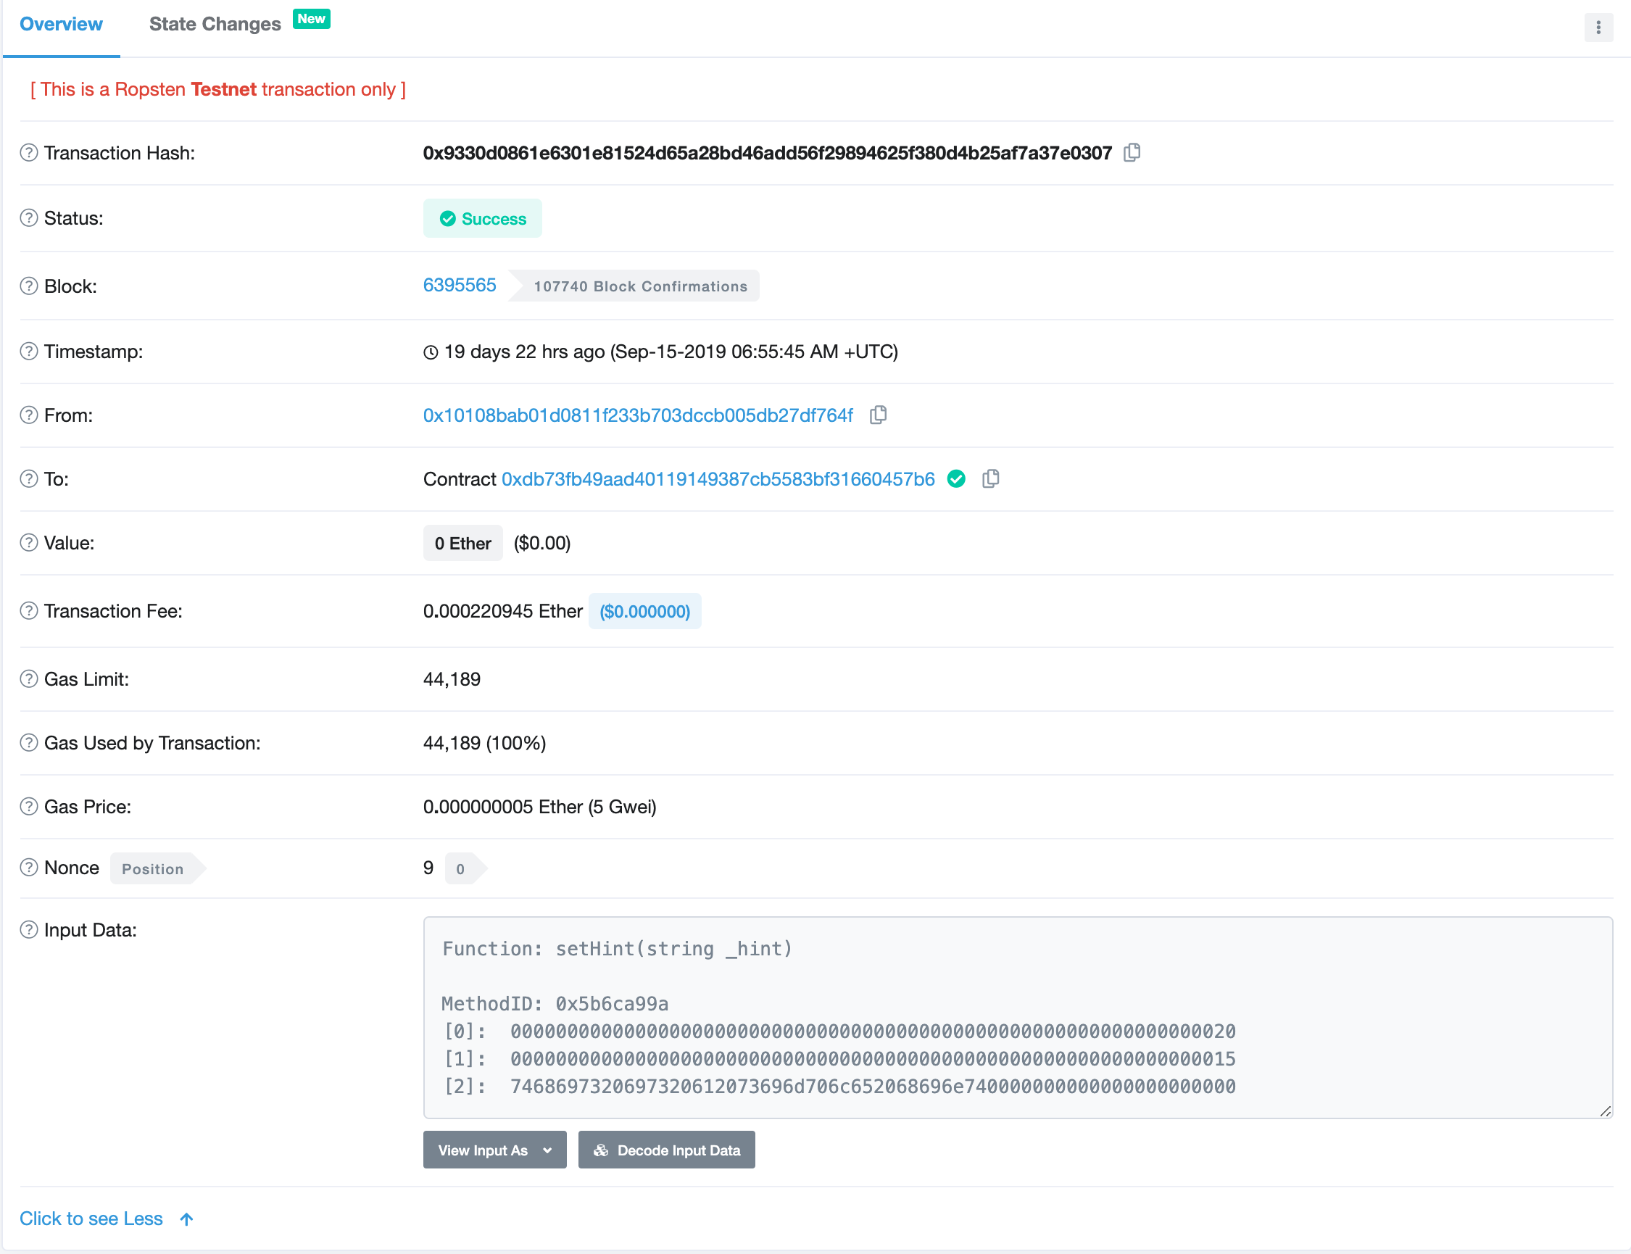This screenshot has width=1631, height=1254.
Task: Copy the transaction hash to clipboard
Action: tap(1132, 152)
